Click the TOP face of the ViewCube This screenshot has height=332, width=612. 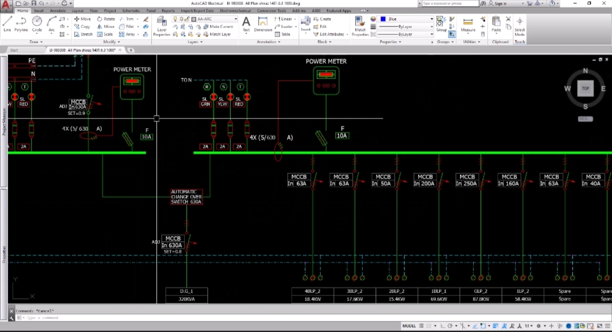point(585,88)
